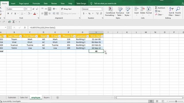Click Merge & Center
This screenshot has width=184, height=103.
pos(69,13)
